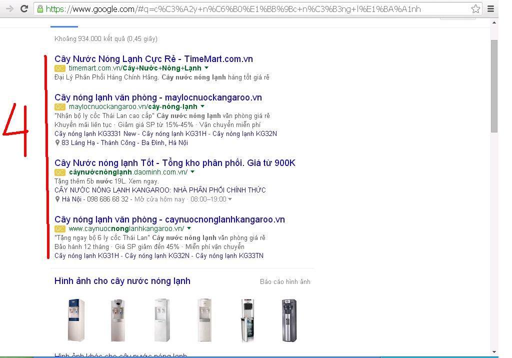The height and width of the screenshot is (358, 512).
Task: Open the sixth dark gray dispenser thumbnail
Action: point(289,320)
